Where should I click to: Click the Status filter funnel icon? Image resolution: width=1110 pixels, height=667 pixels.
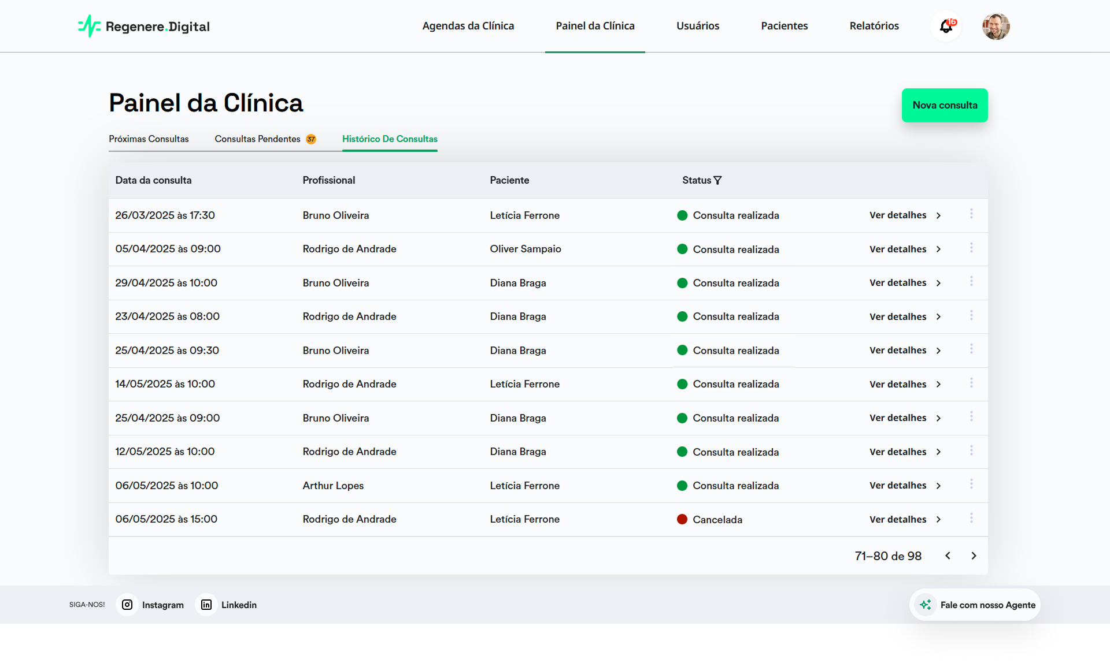(717, 180)
